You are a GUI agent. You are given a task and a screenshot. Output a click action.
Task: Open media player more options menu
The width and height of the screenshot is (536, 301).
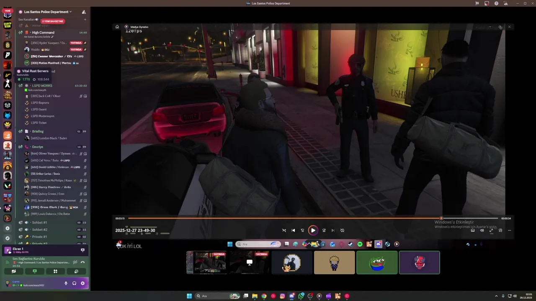[510, 230]
